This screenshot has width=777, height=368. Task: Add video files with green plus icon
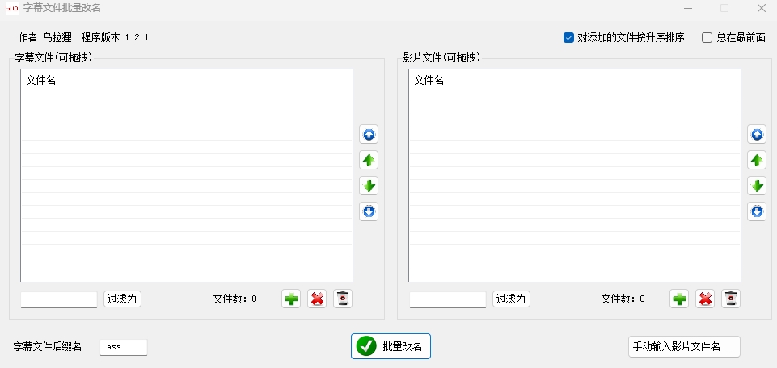[679, 299]
